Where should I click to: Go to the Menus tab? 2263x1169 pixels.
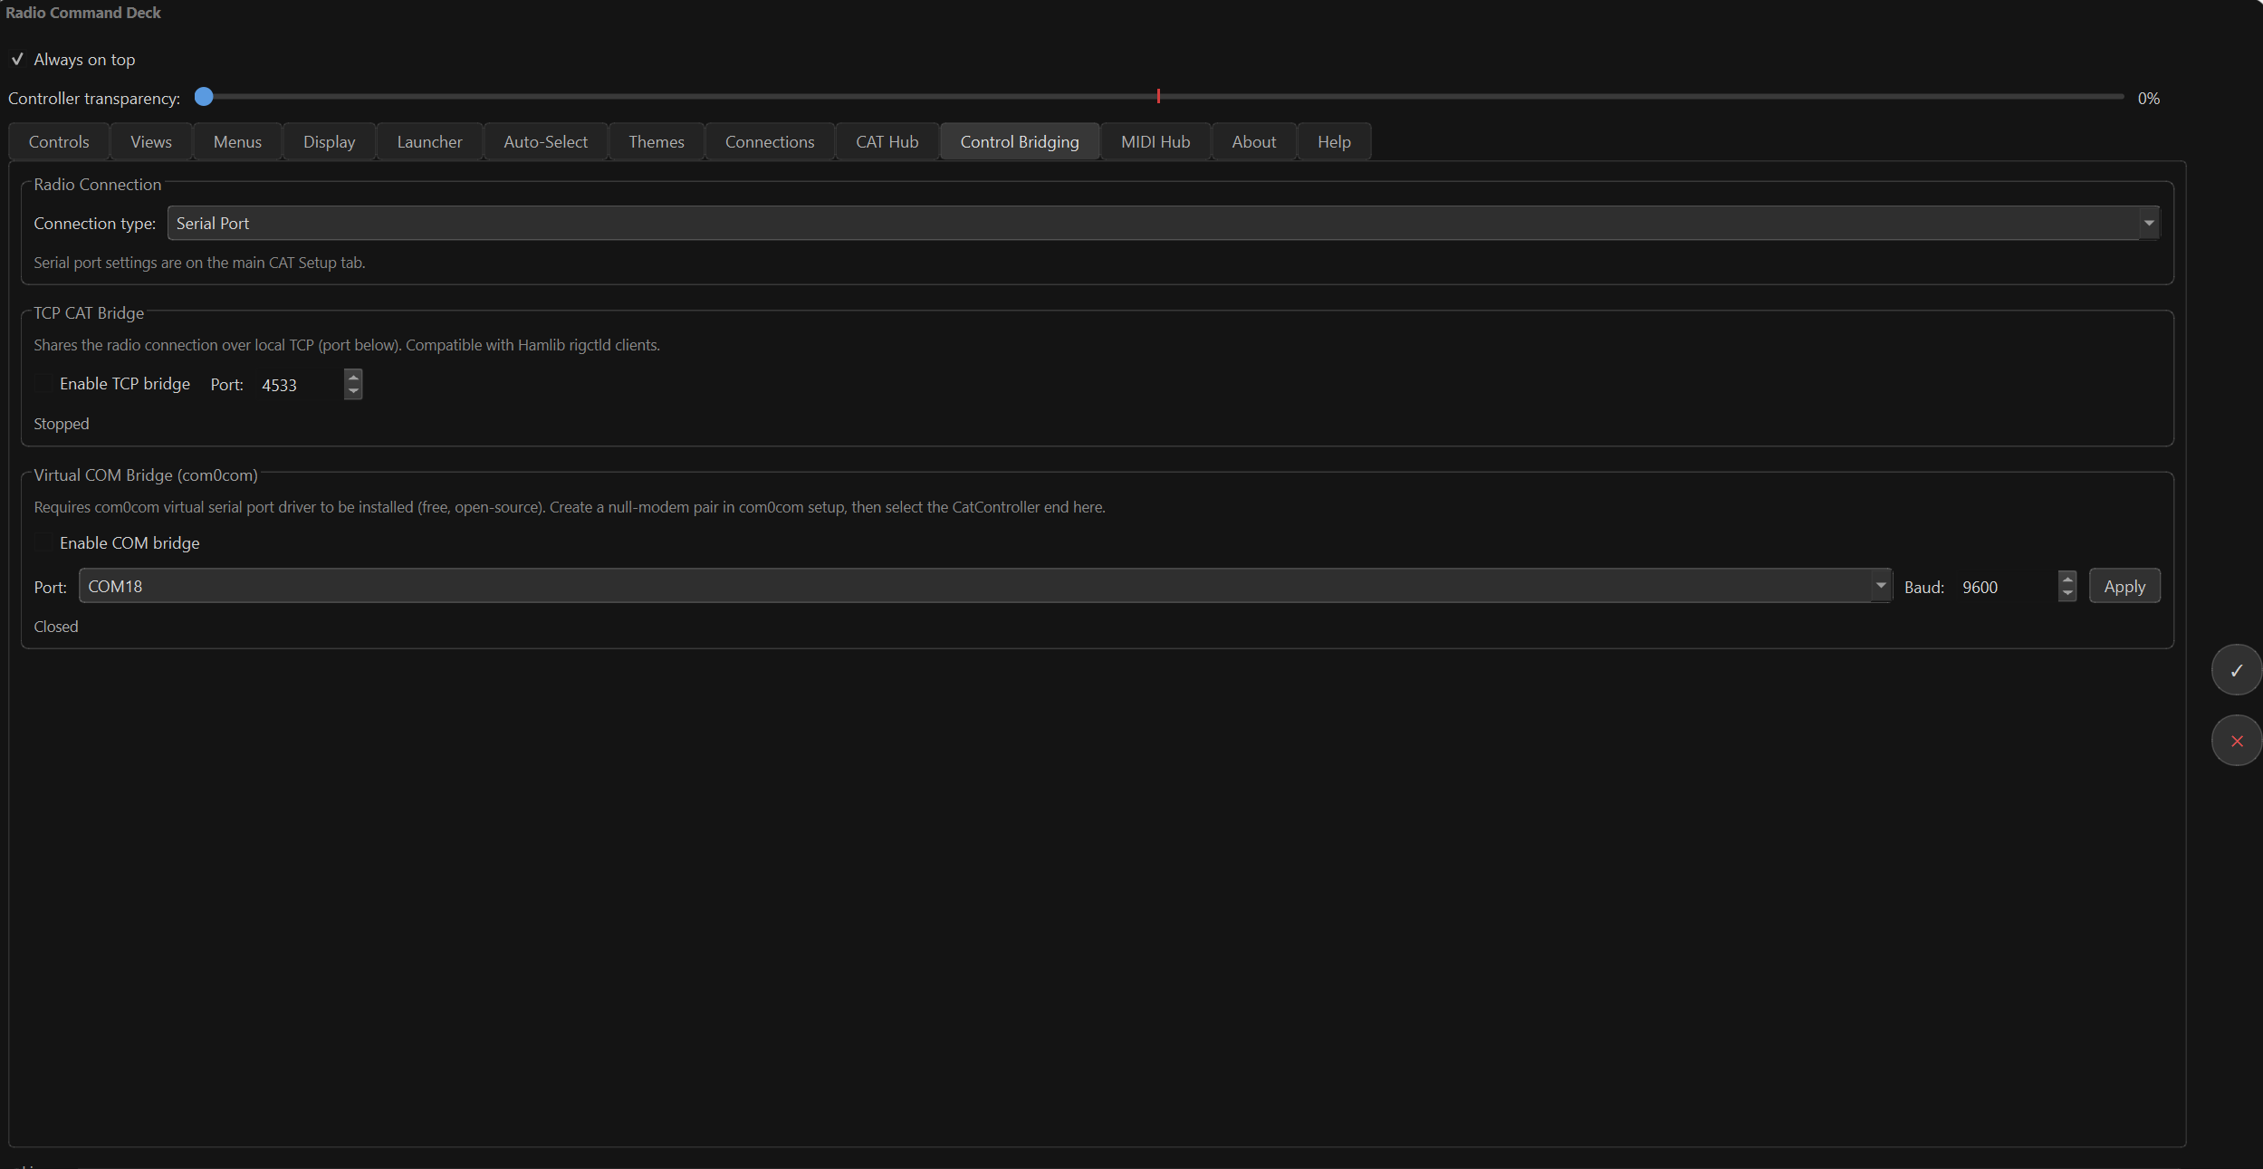click(x=237, y=142)
